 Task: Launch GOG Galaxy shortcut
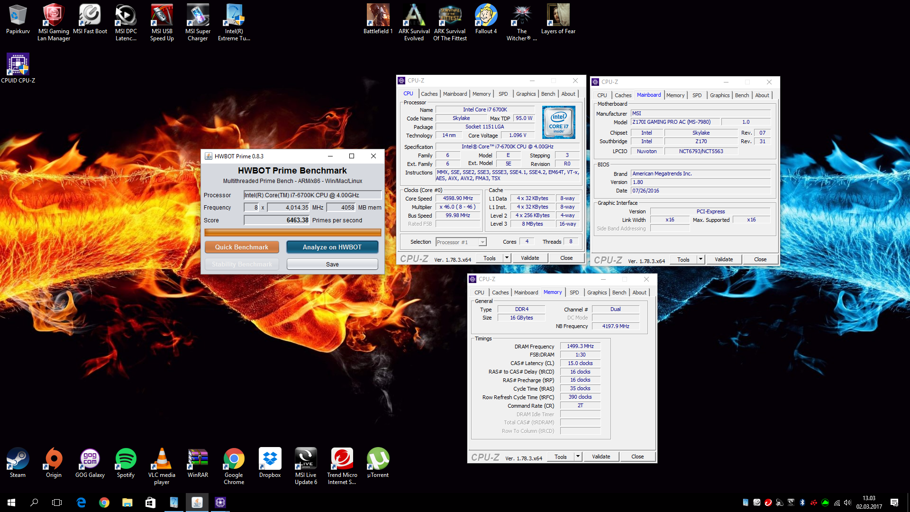coord(90,463)
